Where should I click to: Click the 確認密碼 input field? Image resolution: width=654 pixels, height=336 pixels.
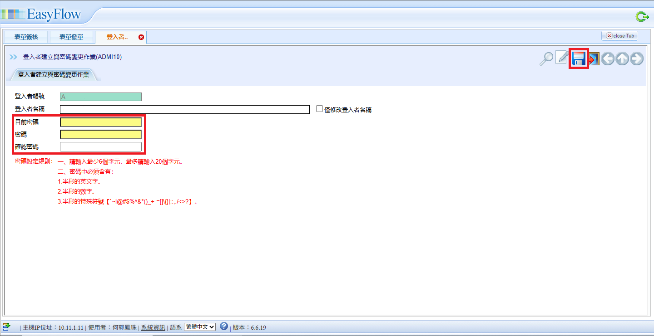pos(101,146)
